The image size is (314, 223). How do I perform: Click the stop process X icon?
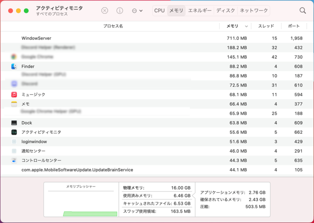point(105,10)
